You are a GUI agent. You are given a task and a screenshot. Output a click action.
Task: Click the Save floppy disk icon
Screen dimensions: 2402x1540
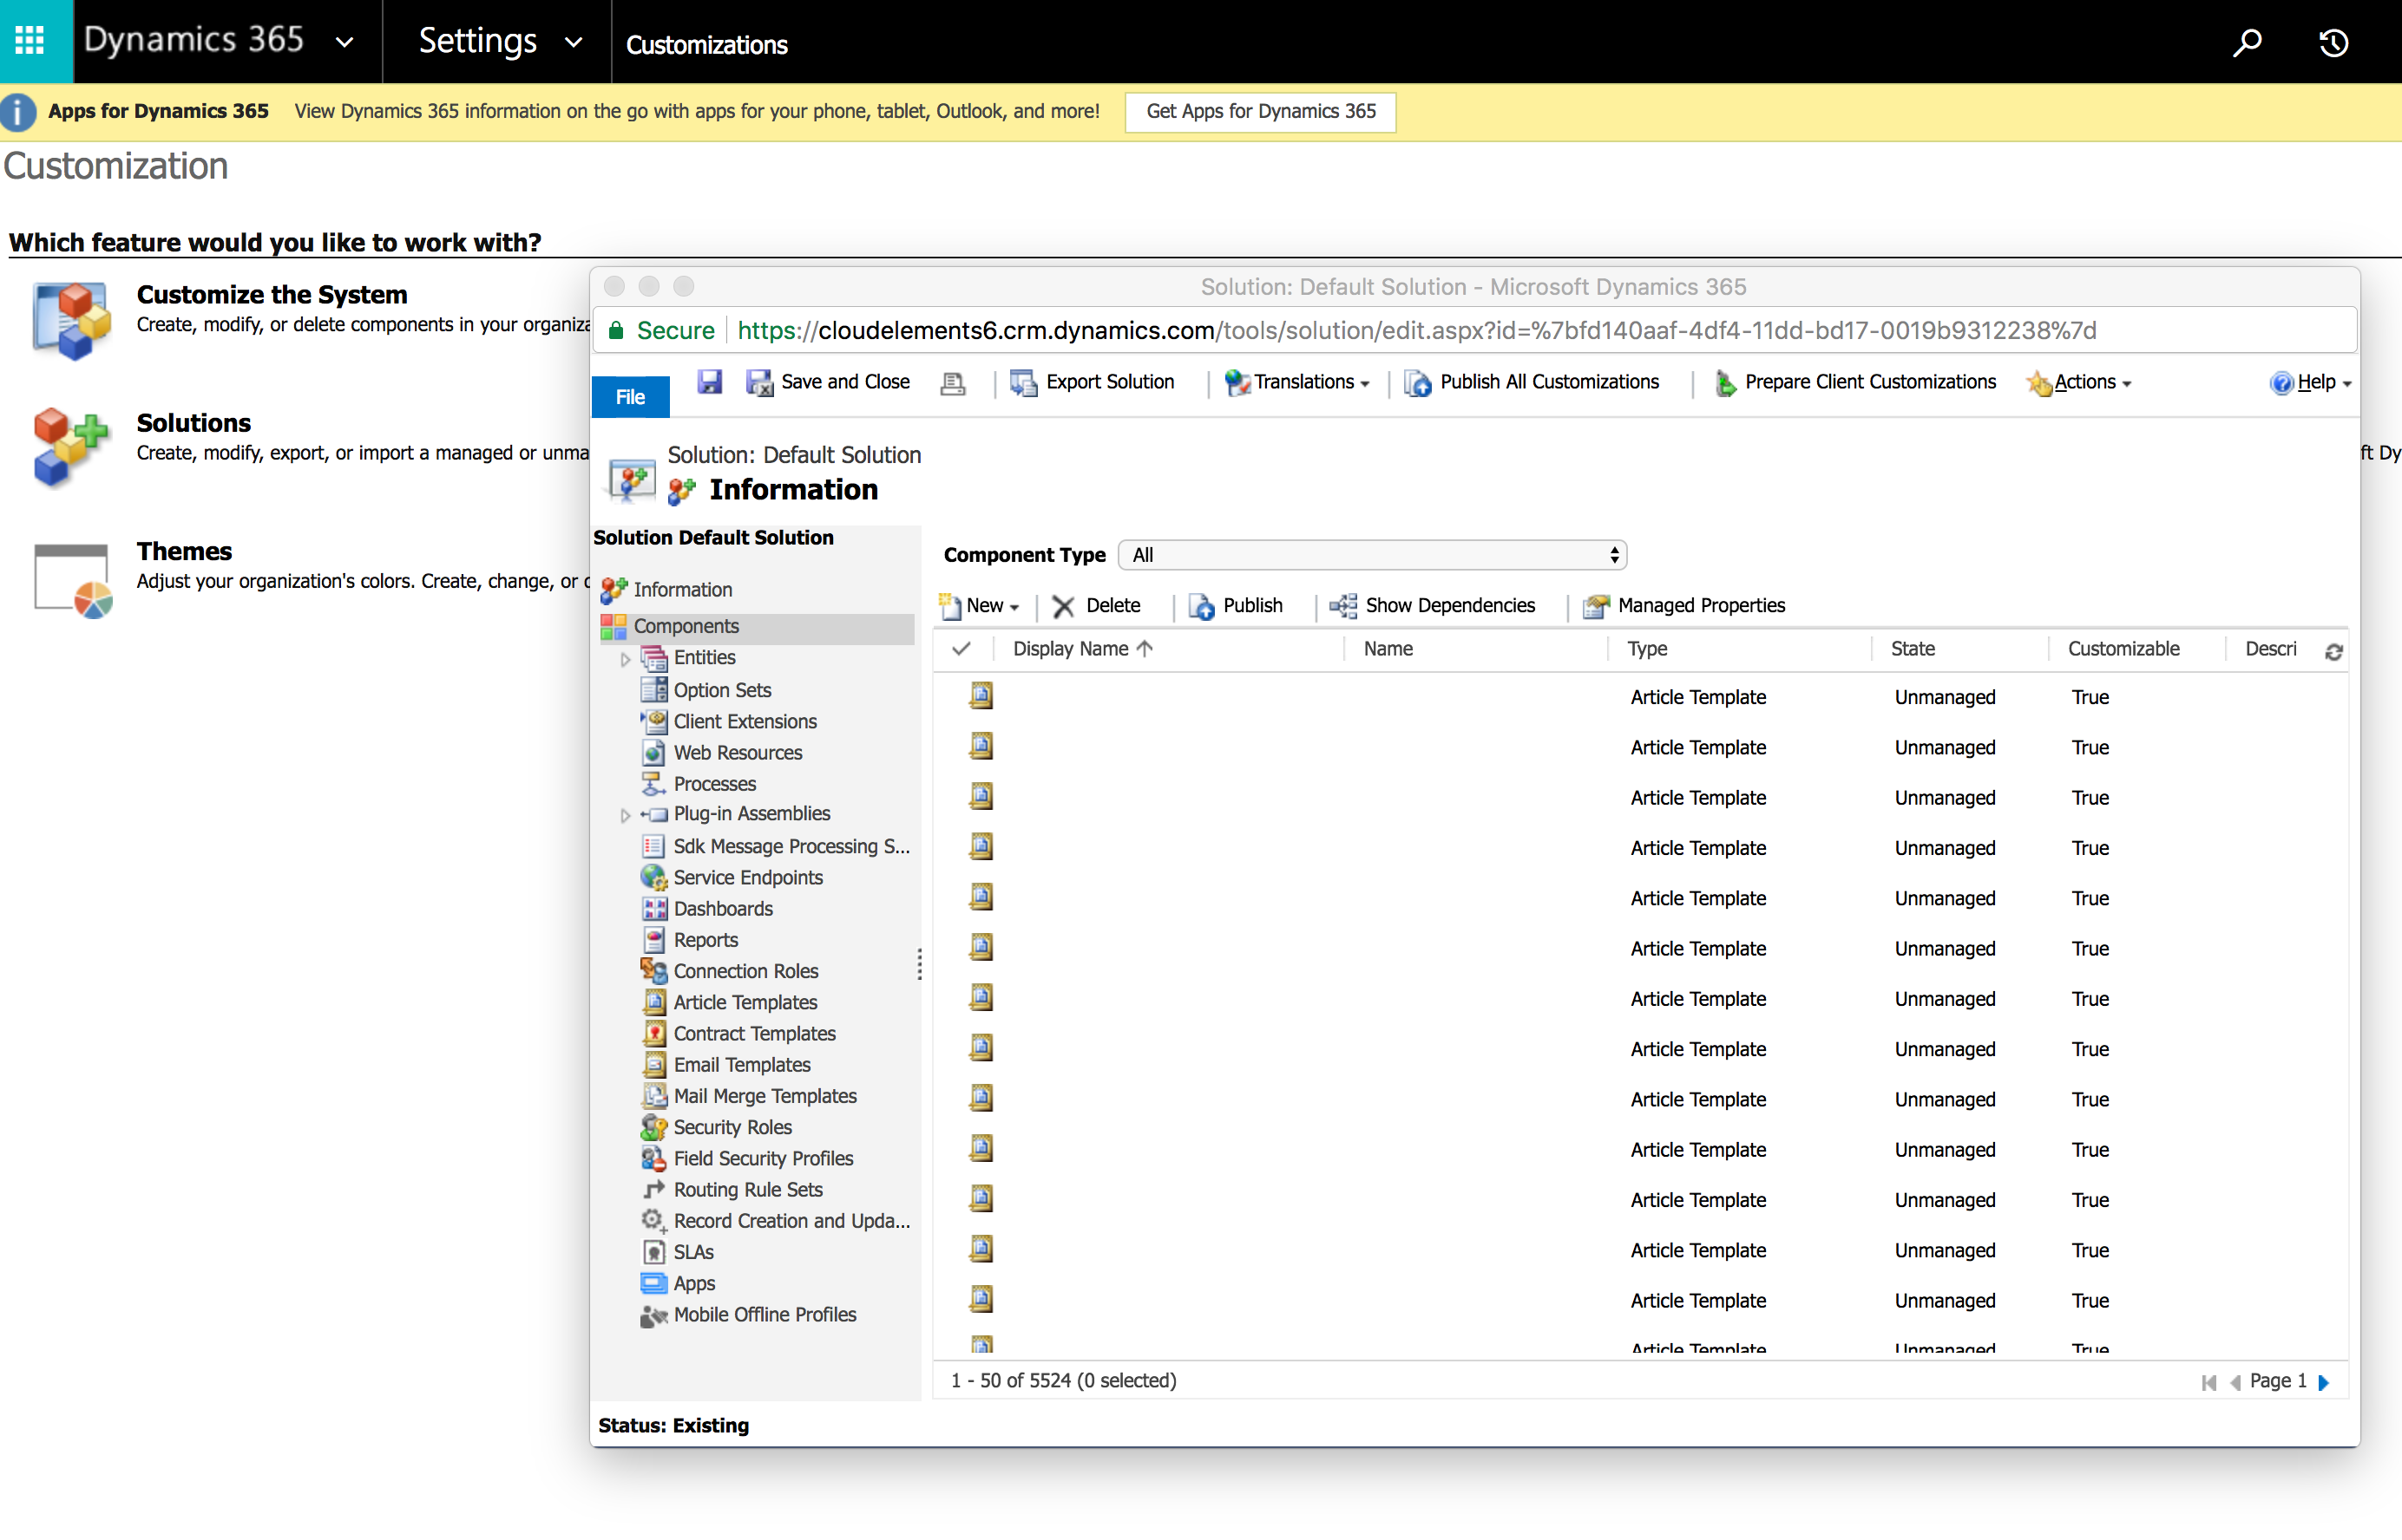tap(710, 382)
